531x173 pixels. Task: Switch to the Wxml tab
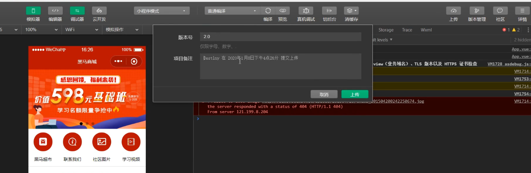(x=426, y=30)
